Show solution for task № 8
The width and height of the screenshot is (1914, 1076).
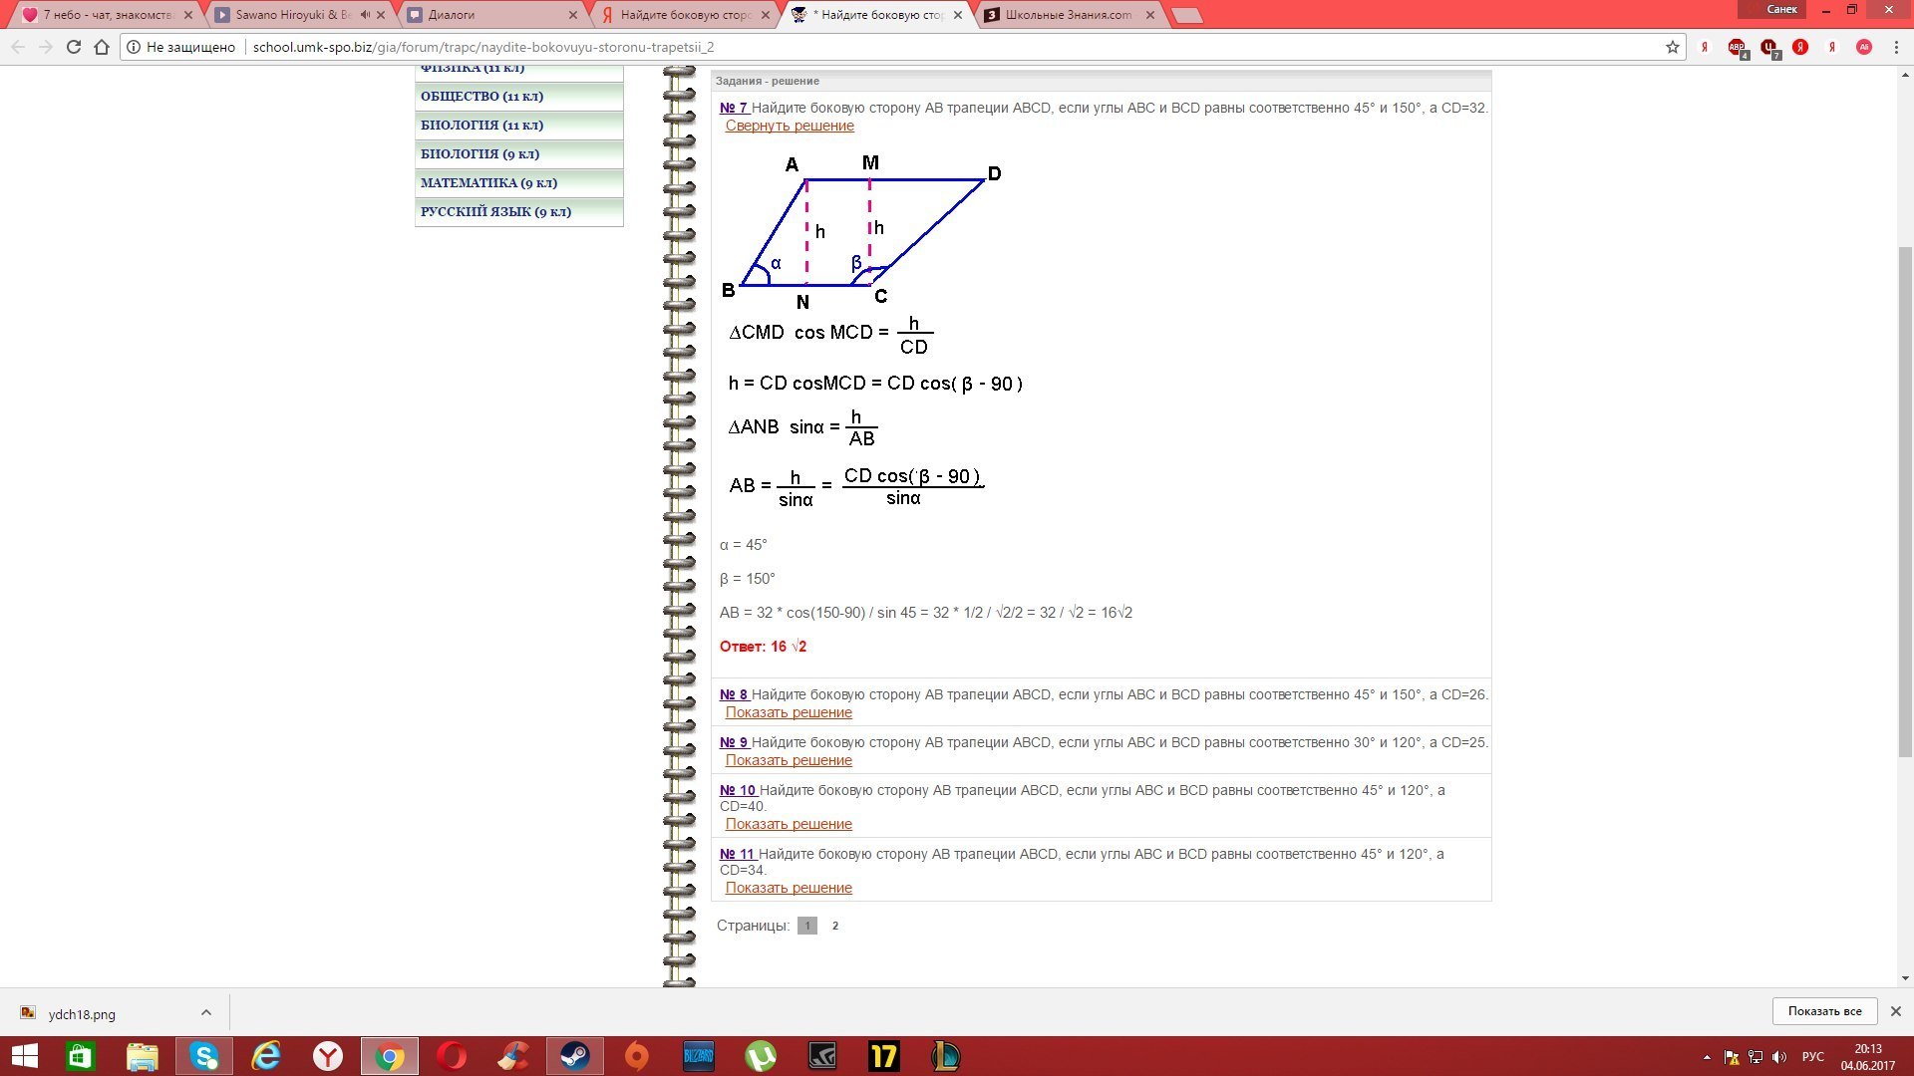789,712
